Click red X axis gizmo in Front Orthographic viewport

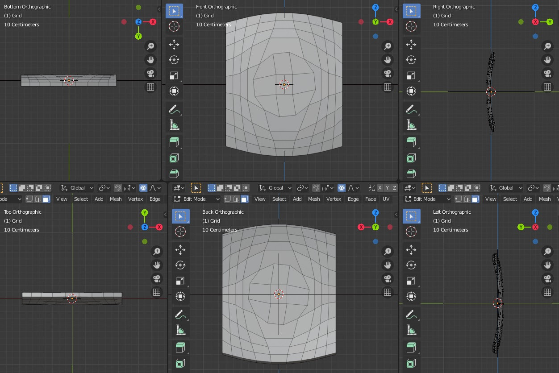(390, 22)
